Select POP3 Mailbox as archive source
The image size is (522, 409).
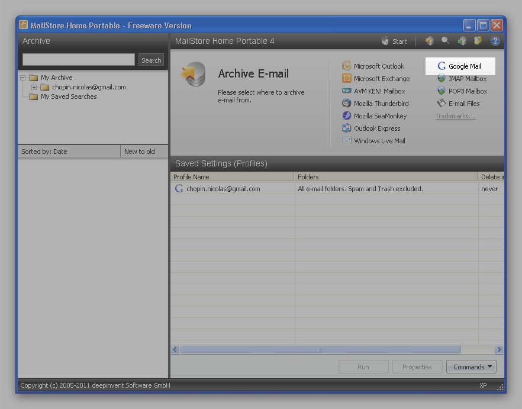coord(462,91)
